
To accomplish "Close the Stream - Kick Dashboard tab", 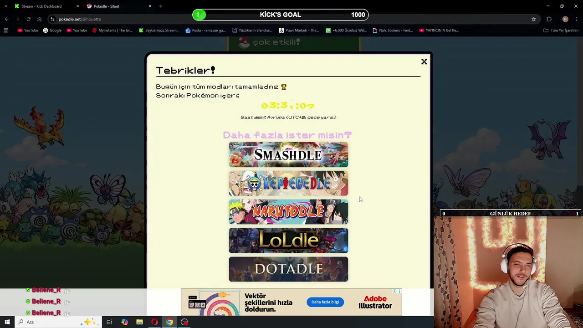I will pyautogui.click(x=77, y=6).
